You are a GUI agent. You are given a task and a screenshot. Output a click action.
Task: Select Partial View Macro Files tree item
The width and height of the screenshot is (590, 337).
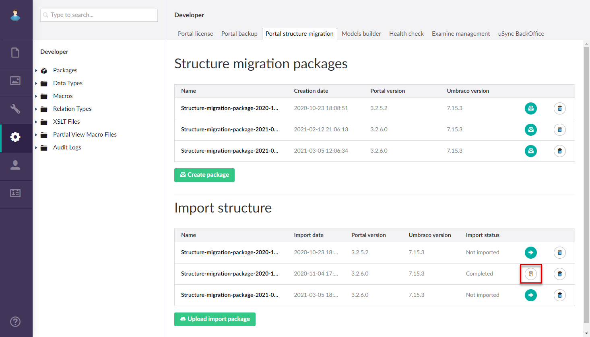click(x=85, y=135)
